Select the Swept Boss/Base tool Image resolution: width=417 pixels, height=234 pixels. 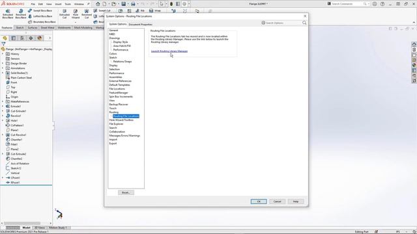click(x=40, y=10)
